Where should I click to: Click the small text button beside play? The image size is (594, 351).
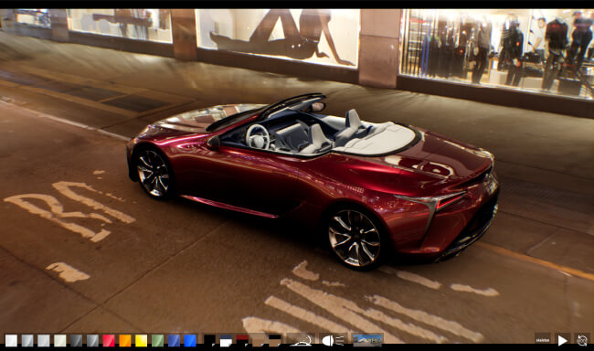pos(543,340)
